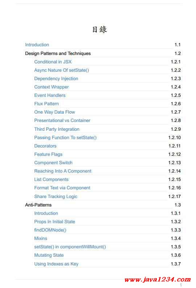The width and height of the screenshot is (196, 288).
Task: Open Share Tracking Logic section
Action: click(56, 197)
